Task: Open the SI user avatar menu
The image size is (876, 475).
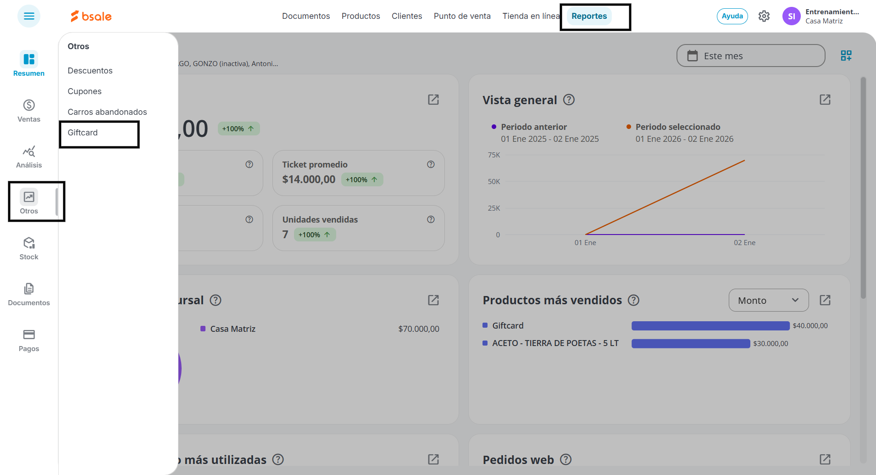Action: (x=791, y=16)
